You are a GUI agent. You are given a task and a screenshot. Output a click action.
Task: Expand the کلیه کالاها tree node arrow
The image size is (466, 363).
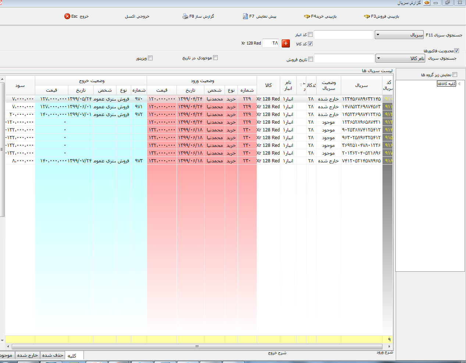point(459,84)
